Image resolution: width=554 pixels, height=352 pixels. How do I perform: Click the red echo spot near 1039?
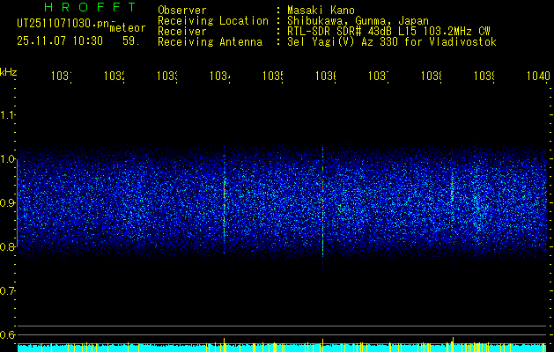452,193
